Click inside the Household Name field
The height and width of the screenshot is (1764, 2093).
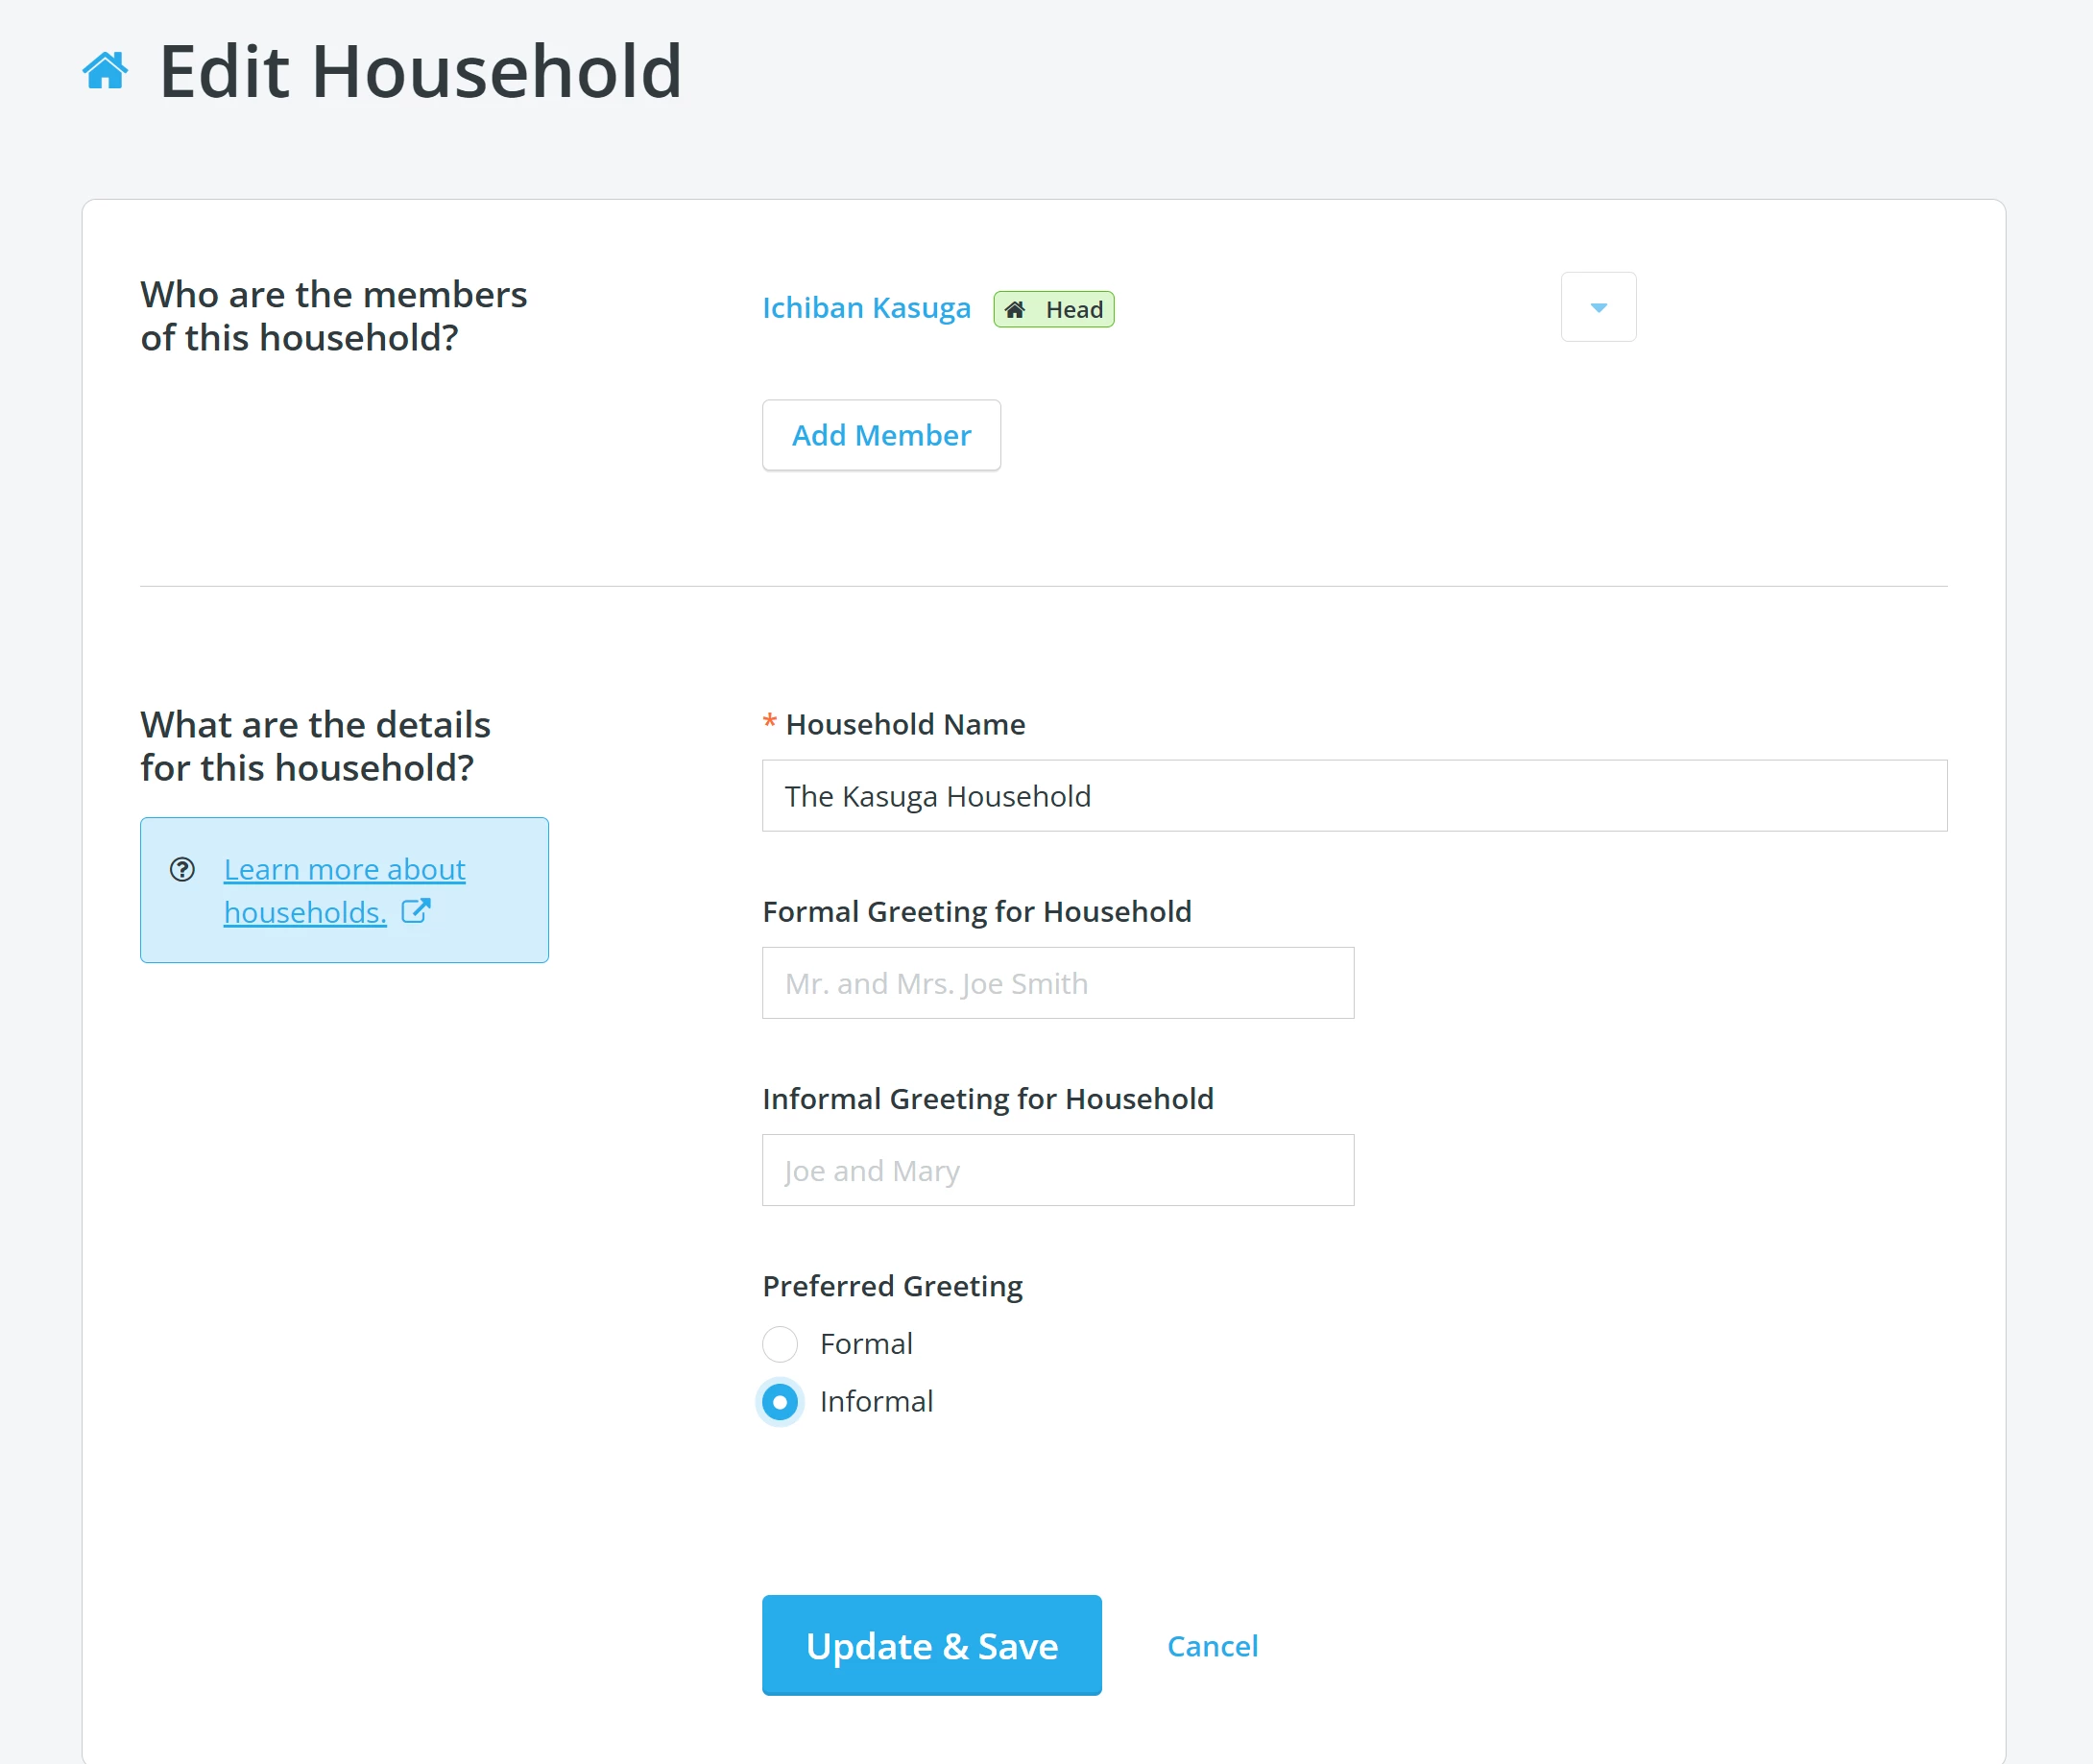pyautogui.click(x=1354, y=795)
